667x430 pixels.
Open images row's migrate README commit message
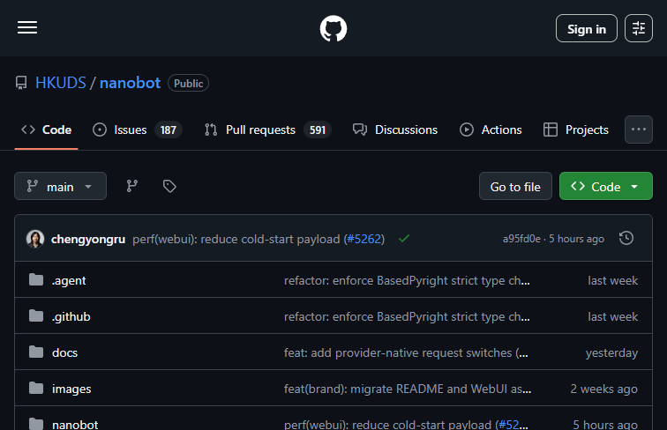coord(408,389)
